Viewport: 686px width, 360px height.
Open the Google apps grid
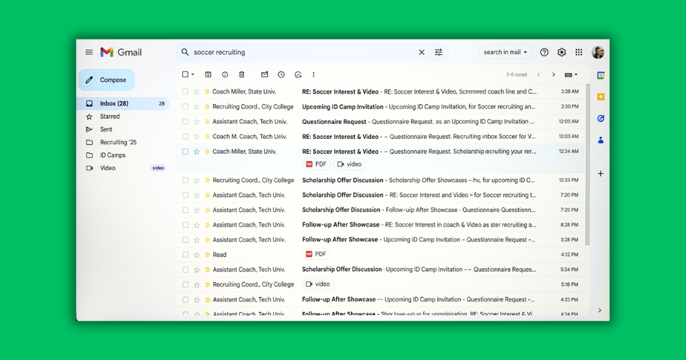coord(579,52)
